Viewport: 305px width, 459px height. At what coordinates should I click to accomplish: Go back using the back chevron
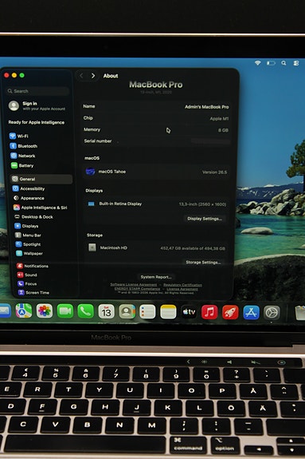point(81,76)
